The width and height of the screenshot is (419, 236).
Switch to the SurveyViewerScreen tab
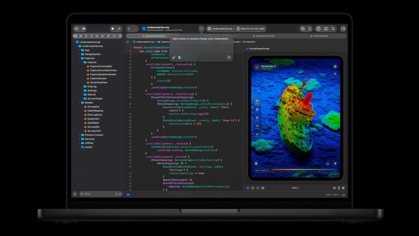coord(154,36)
